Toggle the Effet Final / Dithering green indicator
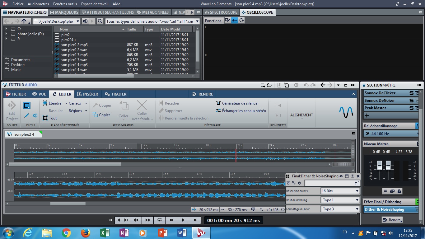This screenshot has height=239, width=425. 417,202
